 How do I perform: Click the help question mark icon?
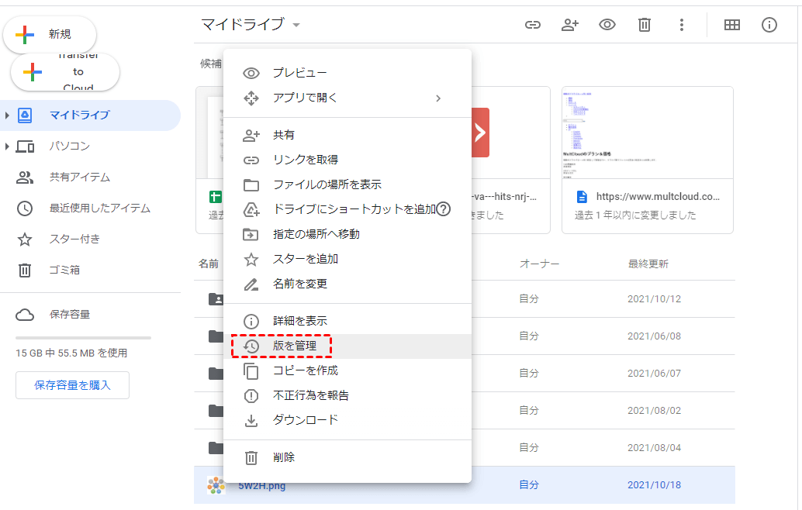pyautogui.click(x=444, y=209)
